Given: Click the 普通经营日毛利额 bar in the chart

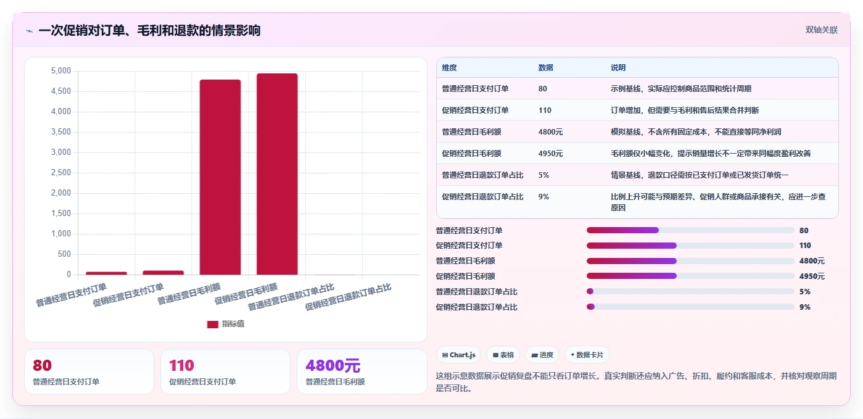Looking at the screenshot, I should (220, 177).
